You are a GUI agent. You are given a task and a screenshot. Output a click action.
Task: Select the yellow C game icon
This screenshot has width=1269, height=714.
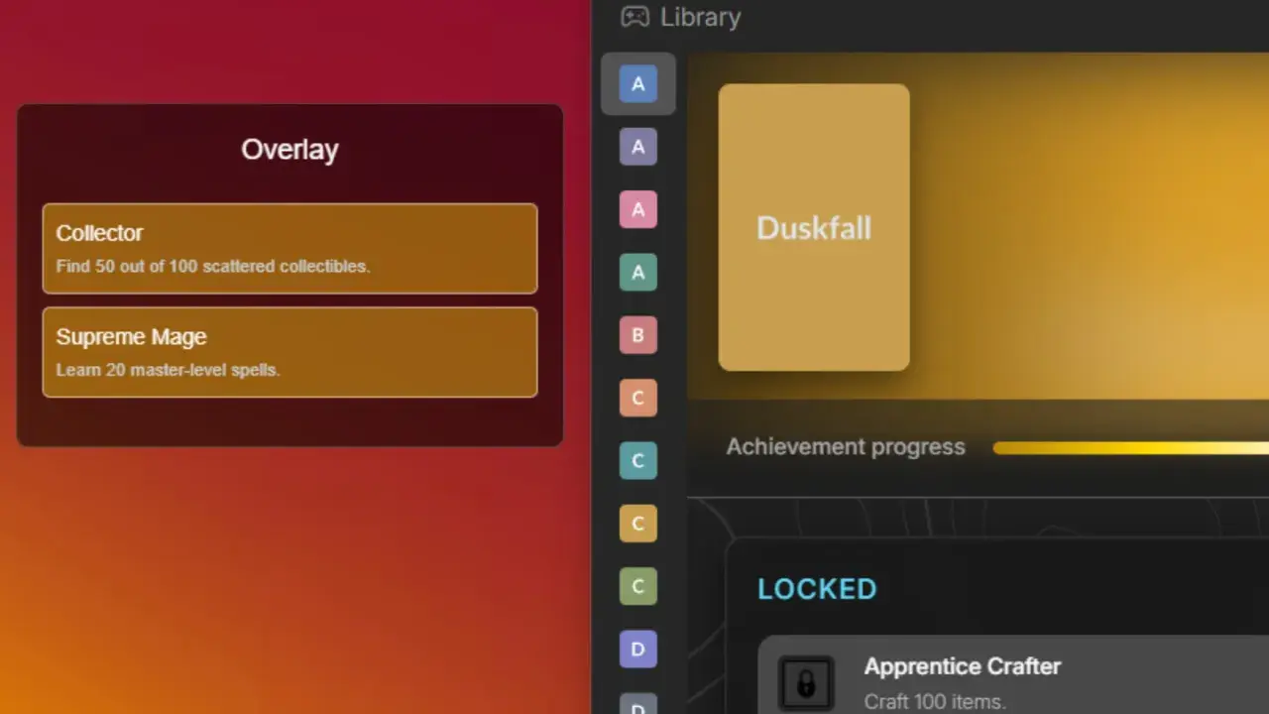coord(638,524)
